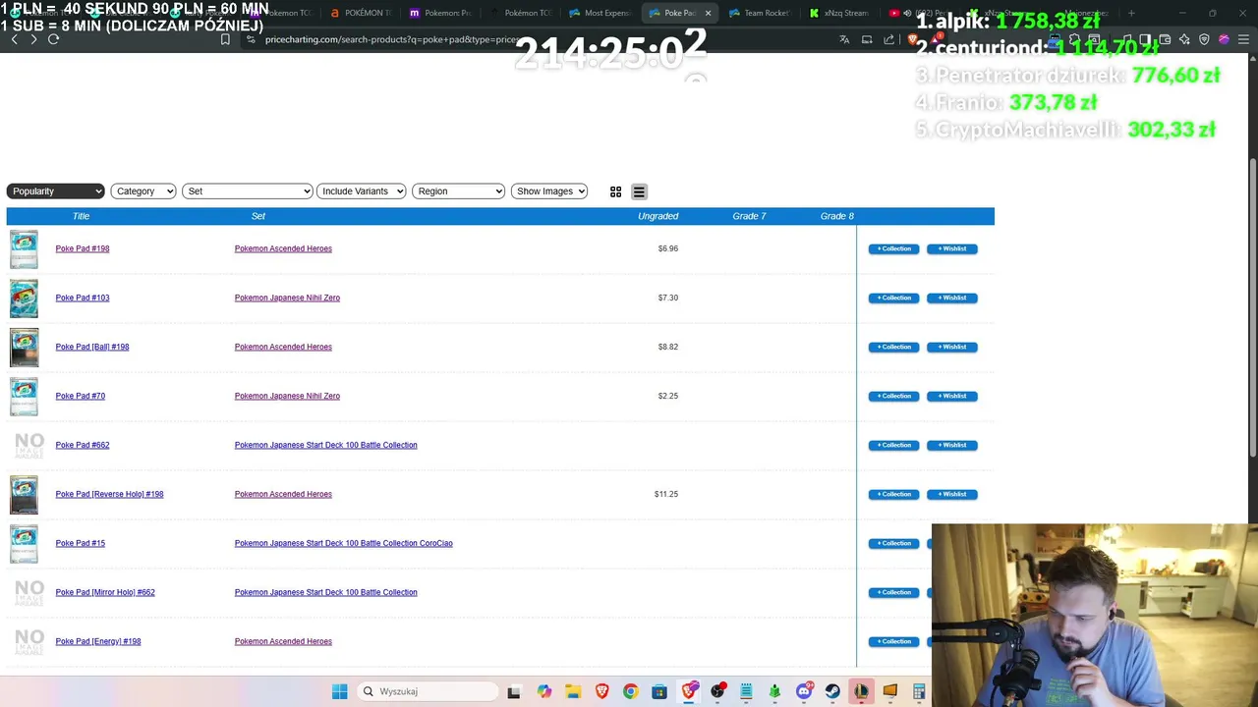The height and width of the screenshot is (707, 1258).
Task: Open a new browser tab
Action: point(1131,13)
